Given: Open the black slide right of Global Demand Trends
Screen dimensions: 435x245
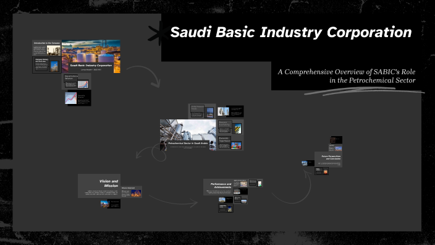Looking at the screenshot, I should point(230,111).
